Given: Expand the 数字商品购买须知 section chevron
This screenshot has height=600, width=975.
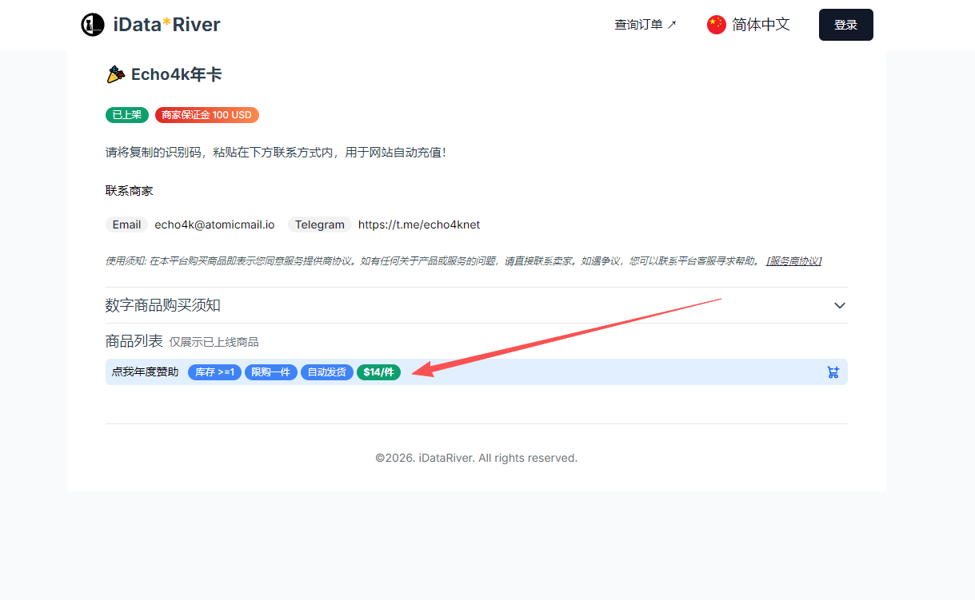Looking at the screenshot, I should pos(840,305).
